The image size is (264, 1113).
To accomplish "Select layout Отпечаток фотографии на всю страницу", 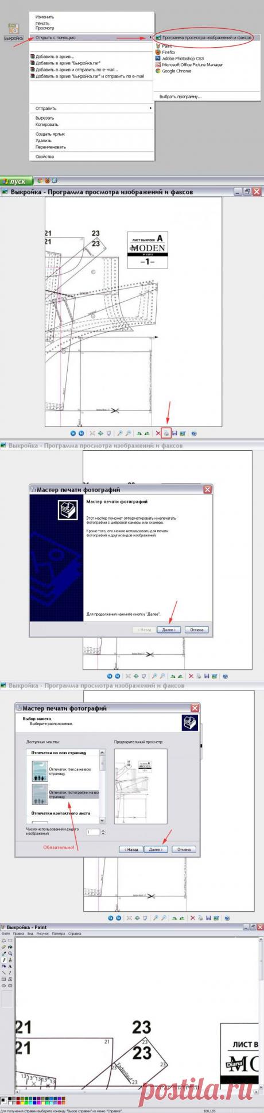I will tap(64, 795).
